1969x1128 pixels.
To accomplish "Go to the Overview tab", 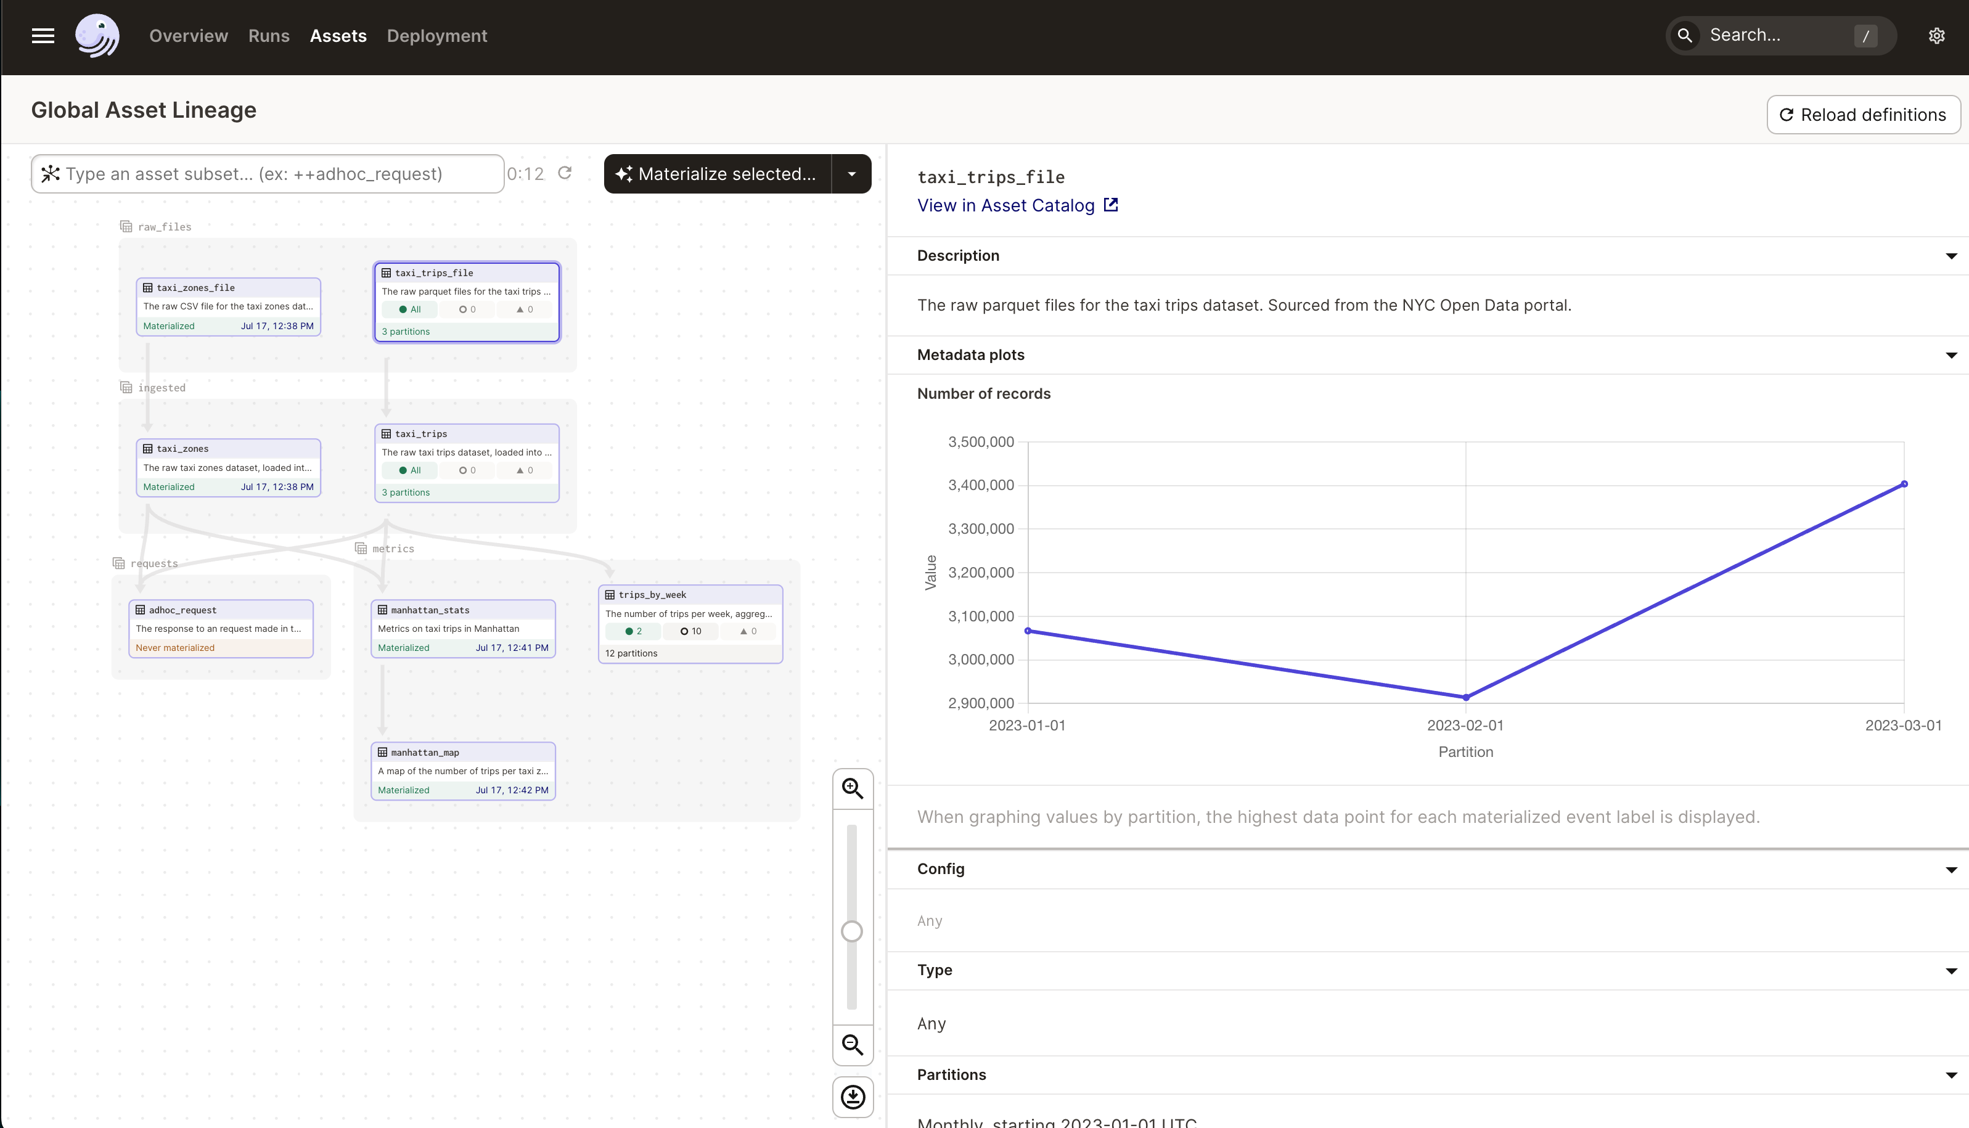I will (188, 36).
